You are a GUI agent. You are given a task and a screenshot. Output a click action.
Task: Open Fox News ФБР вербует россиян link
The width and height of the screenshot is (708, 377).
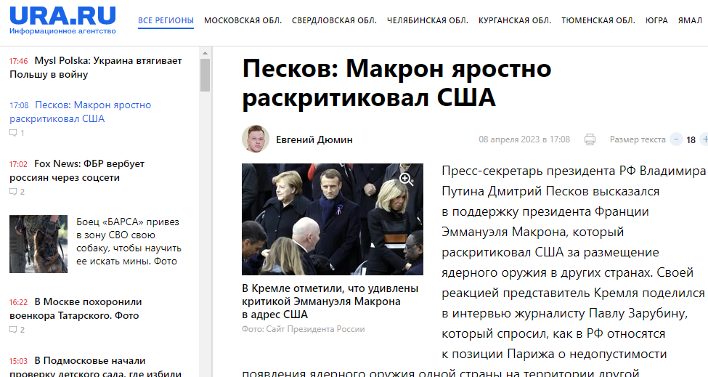77,171
